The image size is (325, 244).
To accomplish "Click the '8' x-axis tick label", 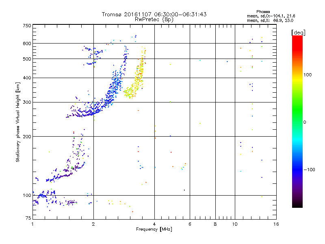I will coord(215,224).
